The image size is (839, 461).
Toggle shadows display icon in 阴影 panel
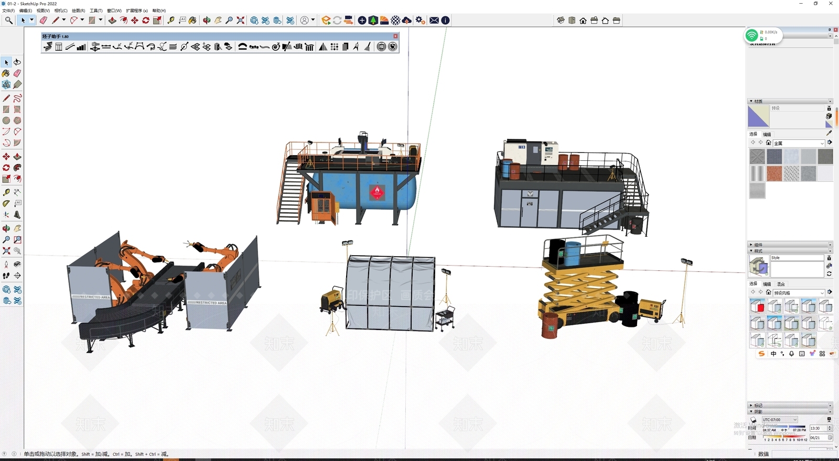pos(754,420)
